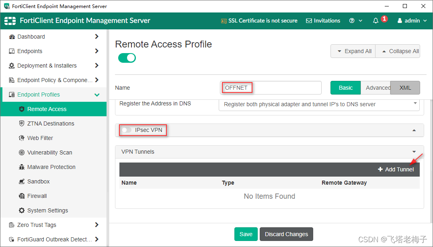433x247 pixels.
Task: Click the SSL certificate warning icon
Action: point(224,21)
